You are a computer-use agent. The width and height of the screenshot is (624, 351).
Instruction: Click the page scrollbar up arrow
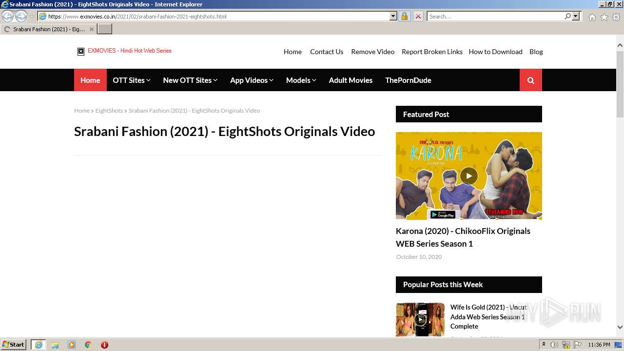pyautogui.click(x=620, y=45)
